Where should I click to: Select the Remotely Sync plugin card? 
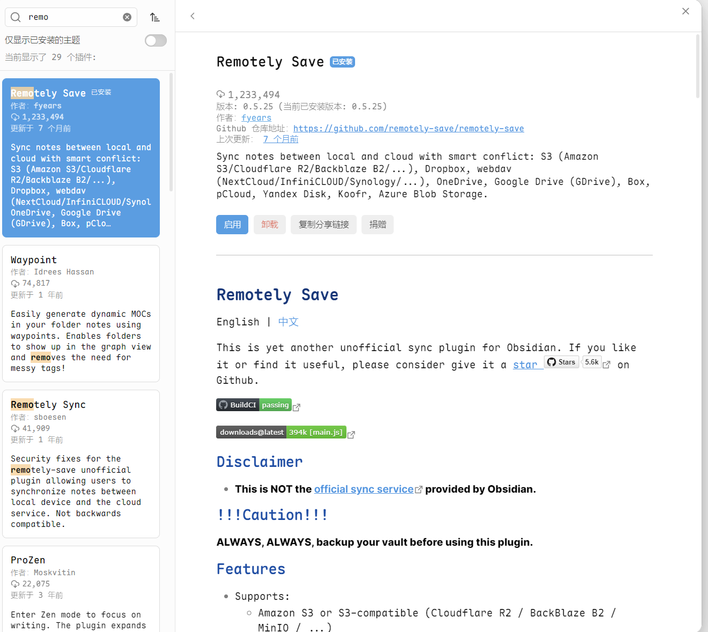[81, 463]
